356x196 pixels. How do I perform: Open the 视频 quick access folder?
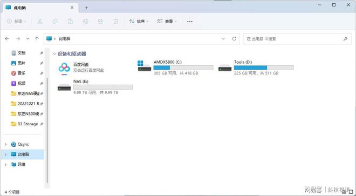pyautogui.click(x=22, y=83)
